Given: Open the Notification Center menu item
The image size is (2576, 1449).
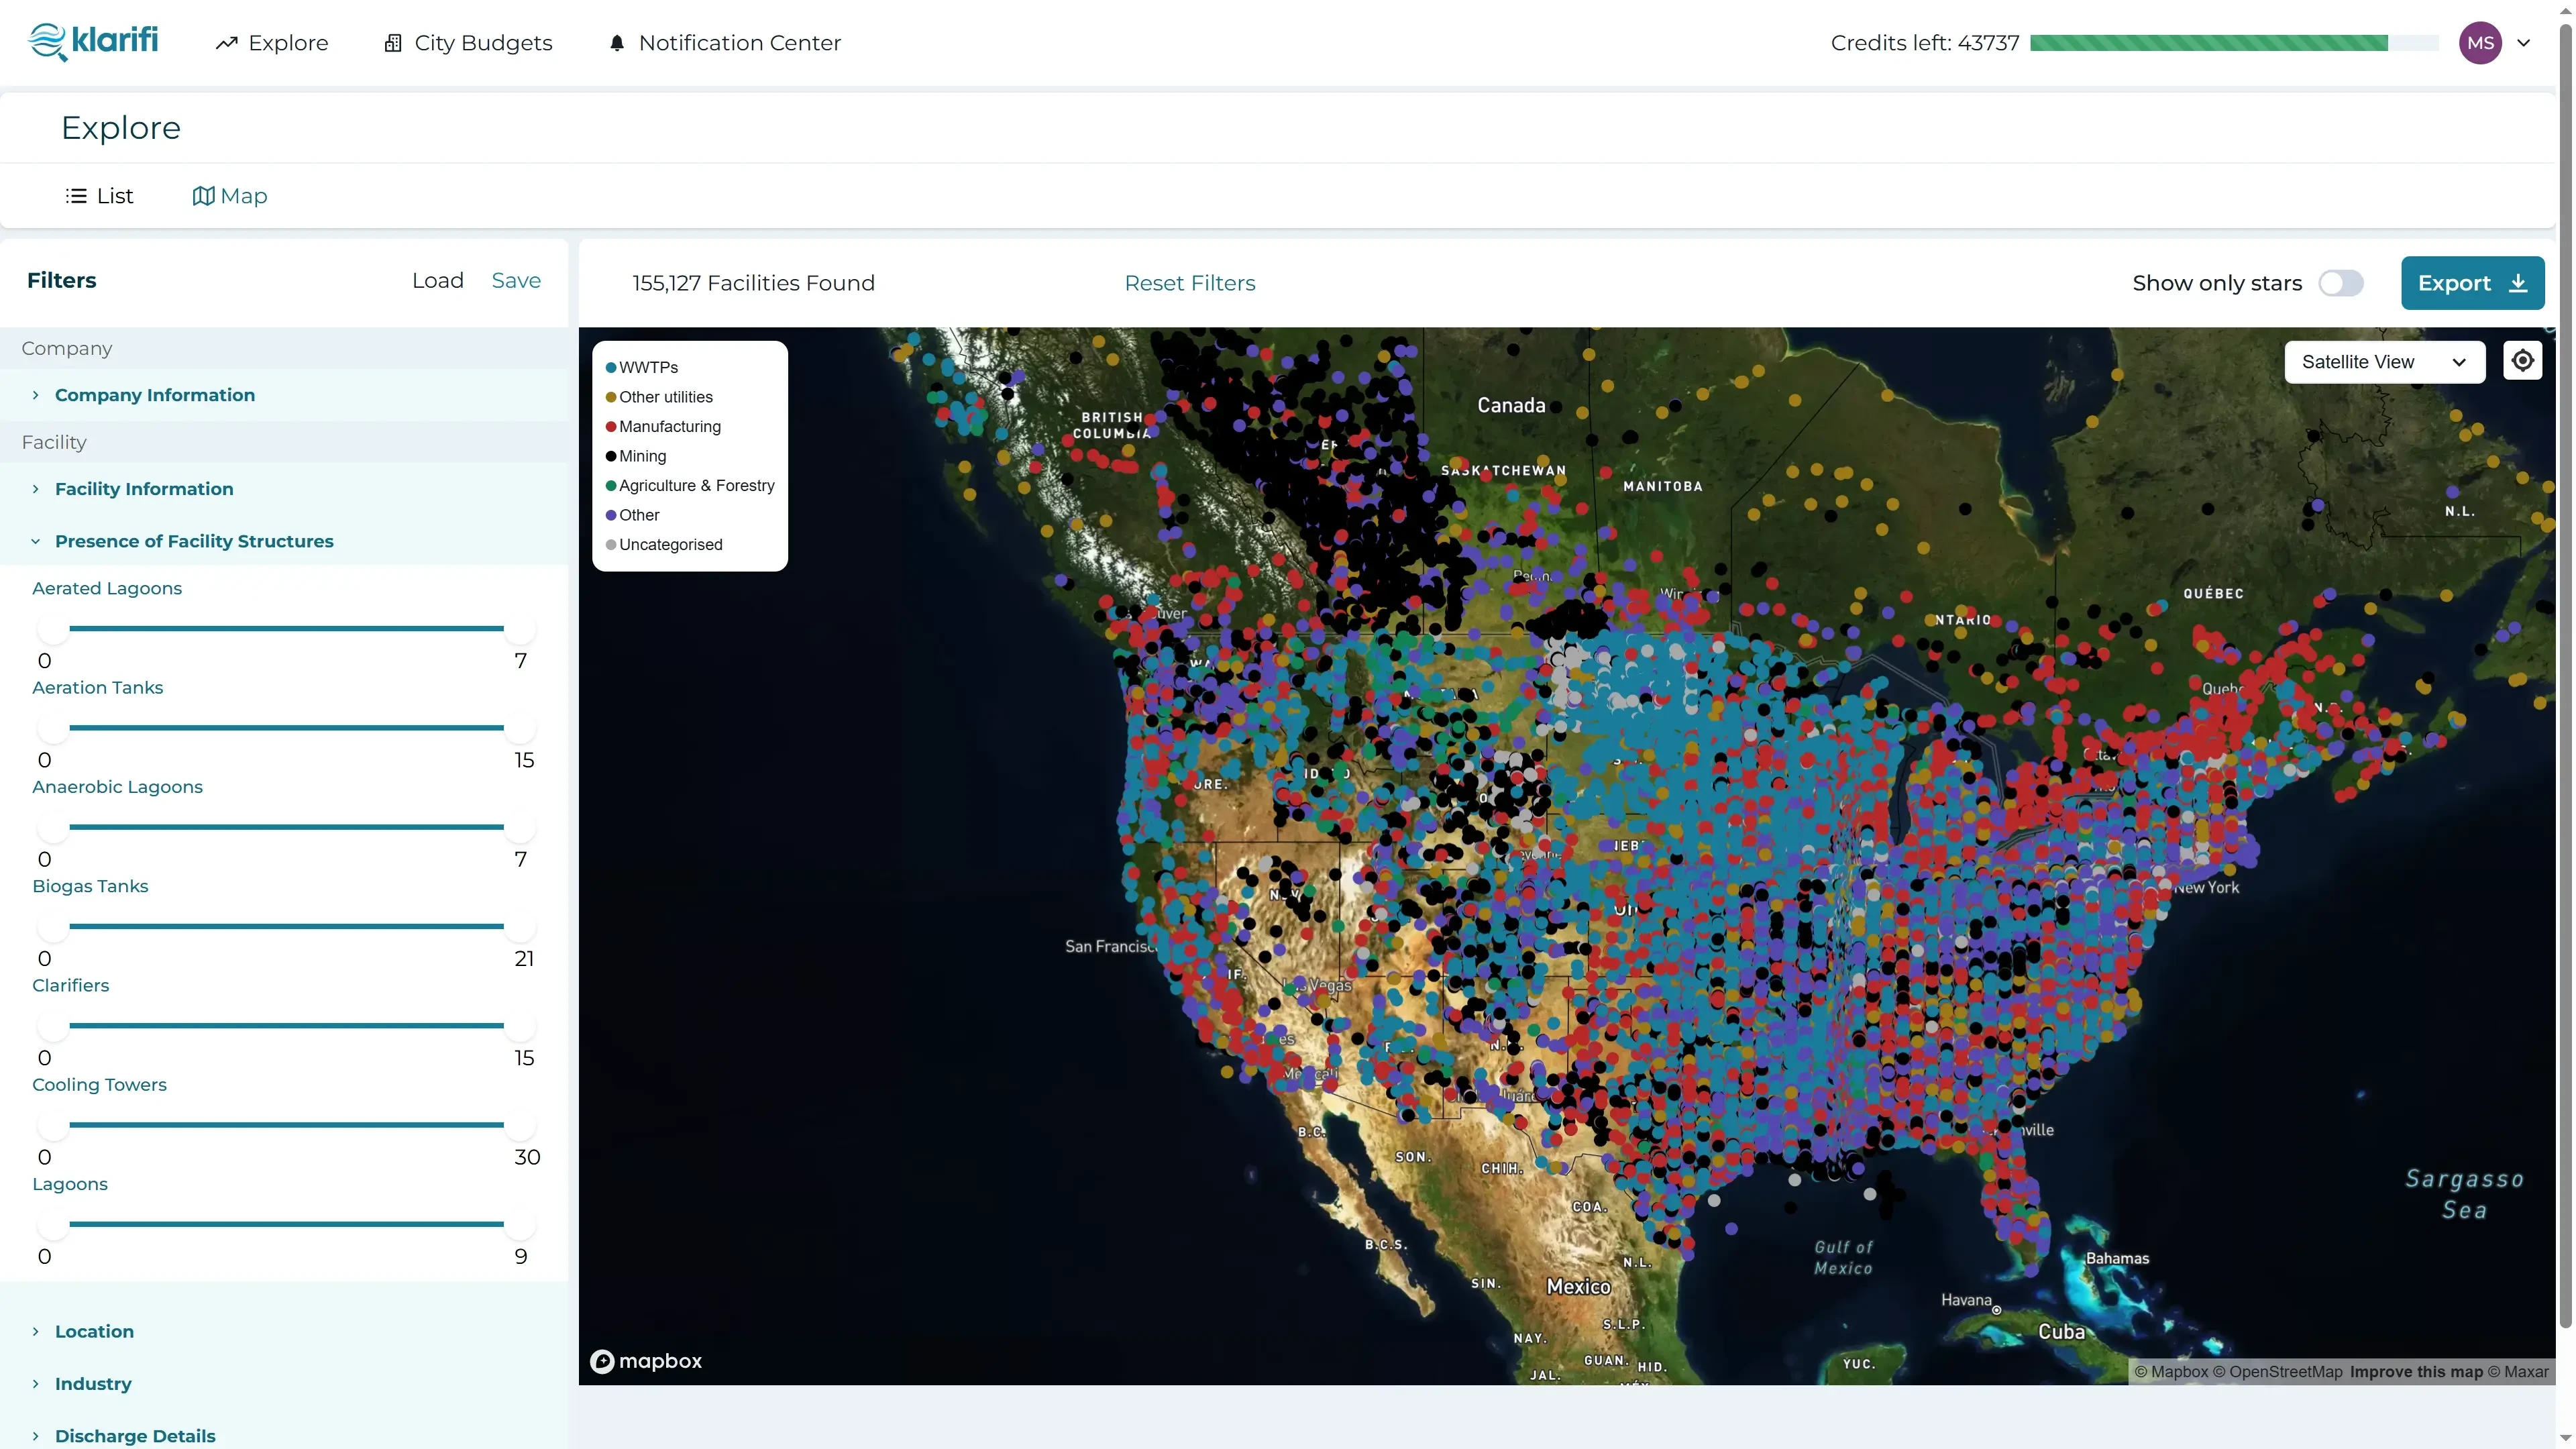Looking at the screenshot, I should tap(725, 43).
